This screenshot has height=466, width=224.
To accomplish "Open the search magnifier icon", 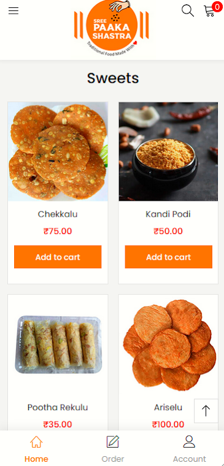I will [188, 10].
